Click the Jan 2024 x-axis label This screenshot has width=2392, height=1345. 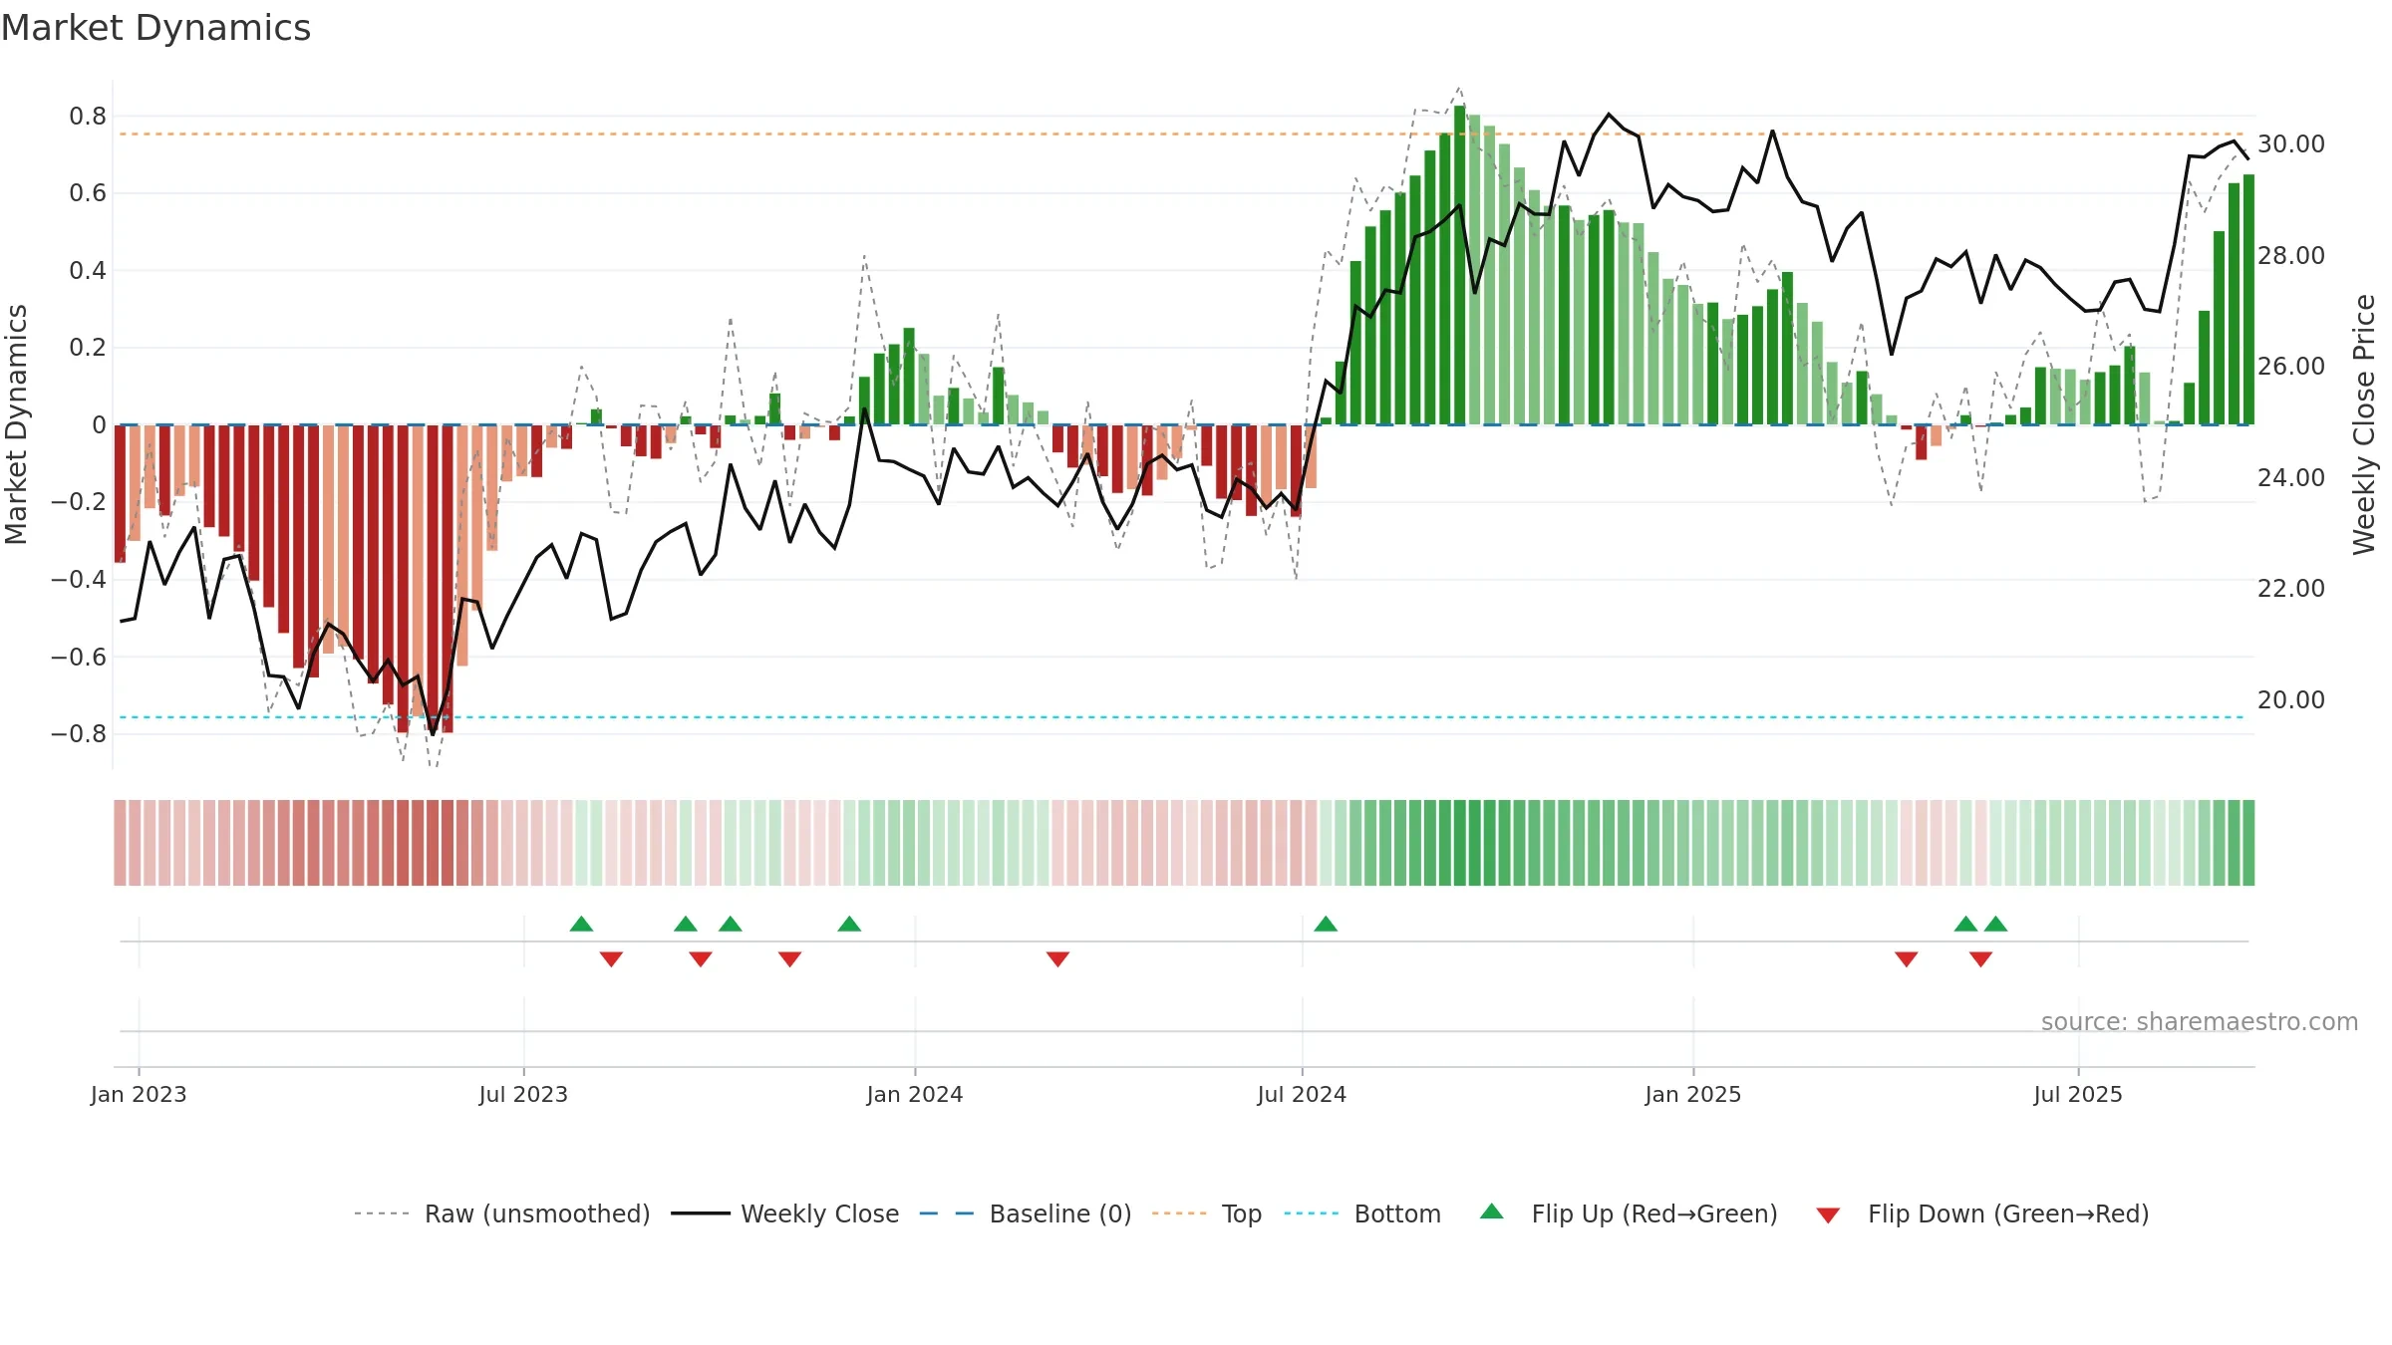pos(915,1094)
